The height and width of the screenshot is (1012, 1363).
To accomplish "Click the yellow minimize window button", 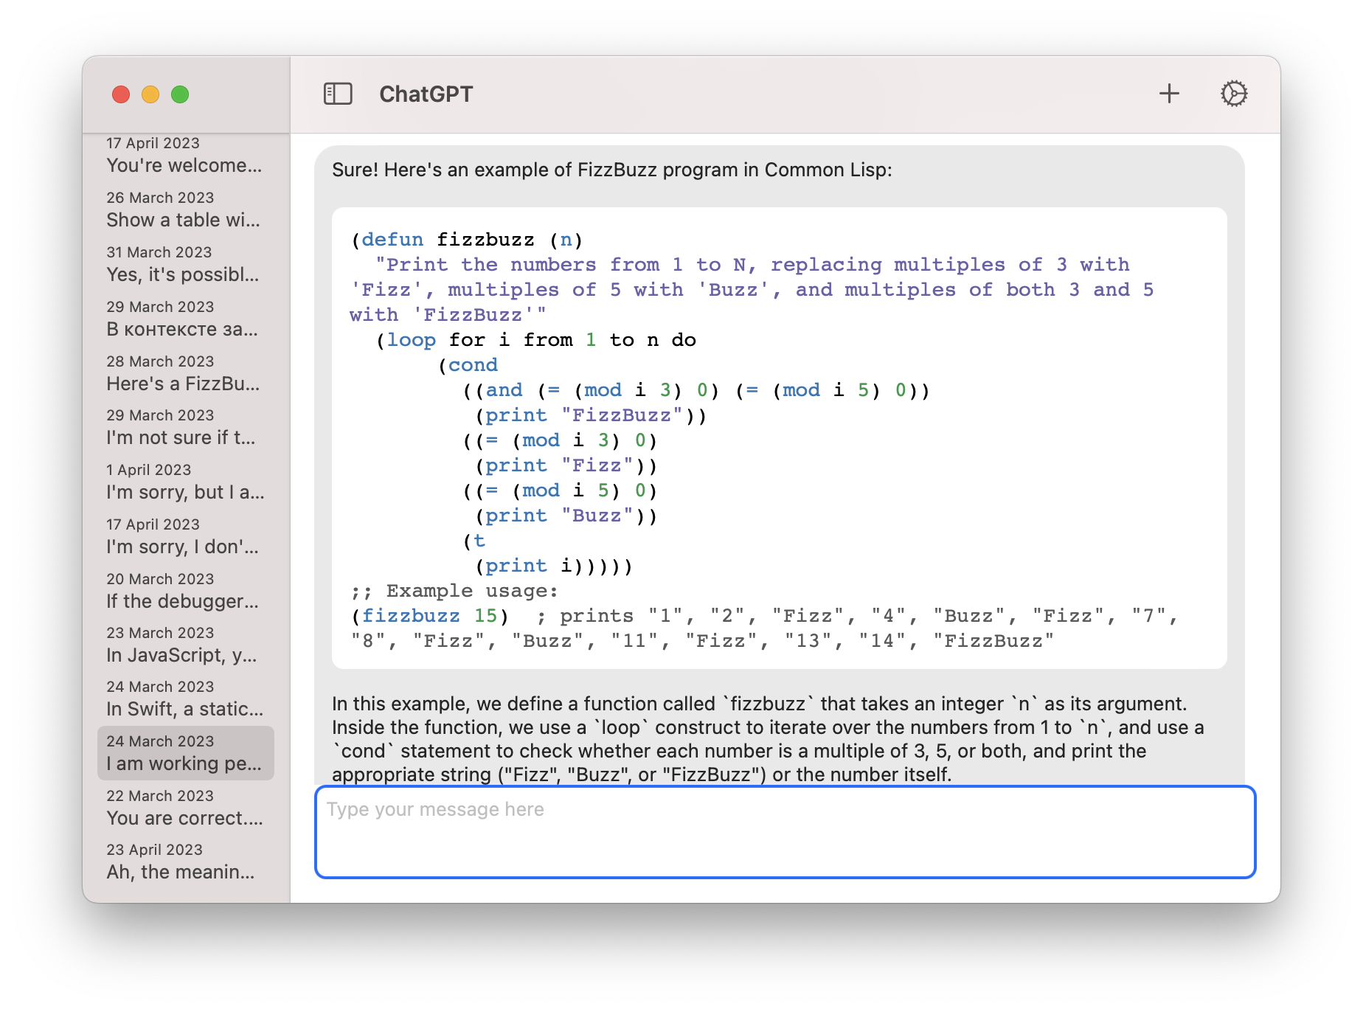I will tap(150, 94).
